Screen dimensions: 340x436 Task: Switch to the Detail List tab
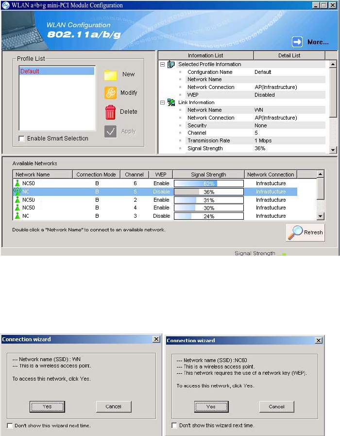(289, 55)
